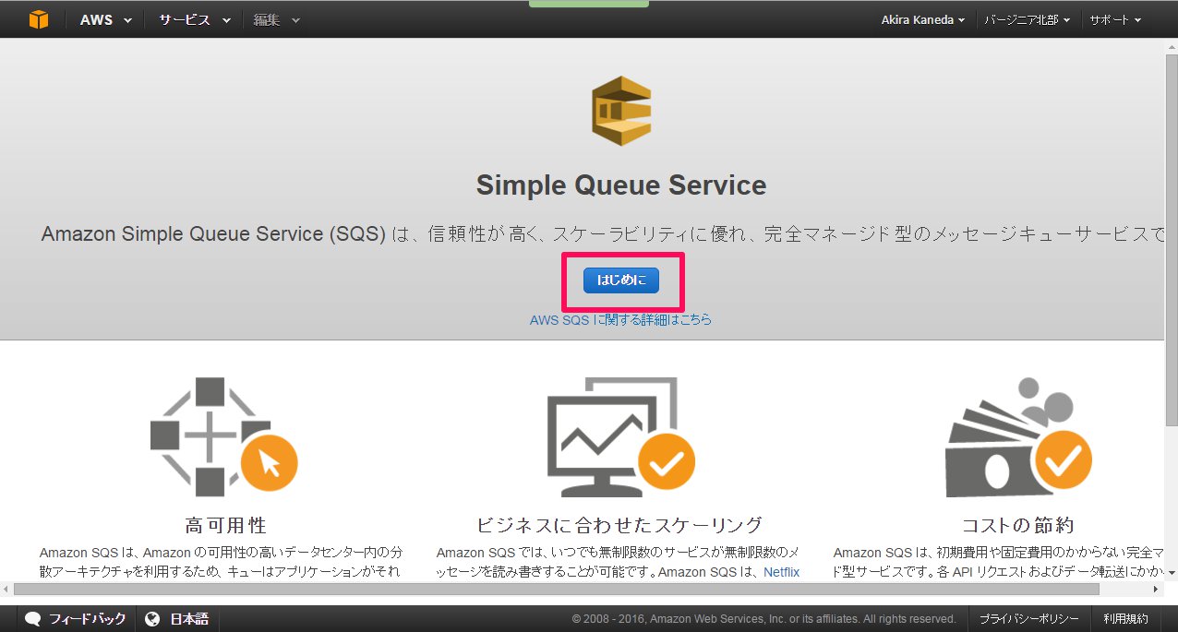Click the 高可用性 network nodes icon

tap(224, 435)
